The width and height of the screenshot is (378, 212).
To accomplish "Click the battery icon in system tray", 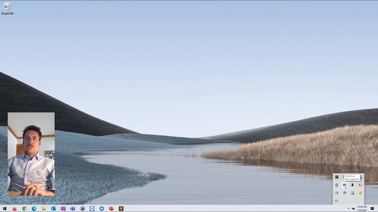I will click(x=353, y=208).
